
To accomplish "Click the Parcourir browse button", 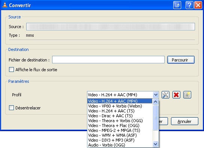I will tap(181, 60).
